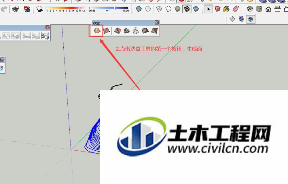Viewport: 288px width, 184px height.
Task: Click the 沙盒 toolbar title
Action: [96, 23]
